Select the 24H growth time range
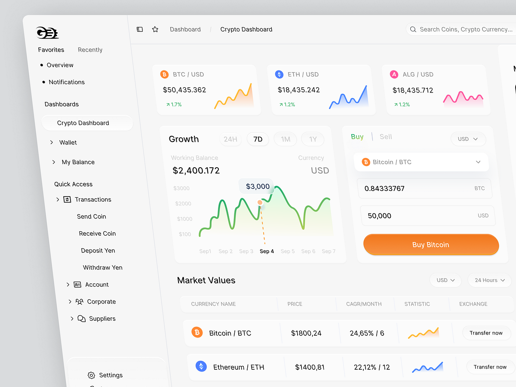This screenshot has height=387, width=516. click(x=230, y=139)
